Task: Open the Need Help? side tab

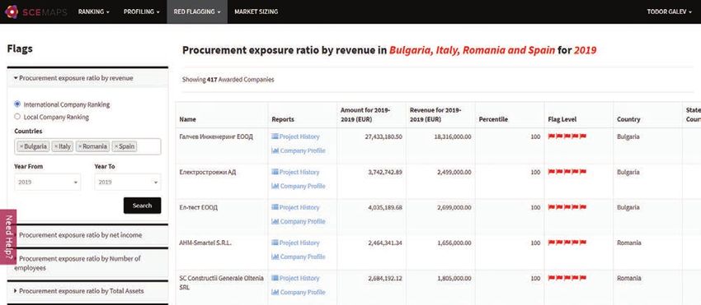Action: tap(8, 237)
